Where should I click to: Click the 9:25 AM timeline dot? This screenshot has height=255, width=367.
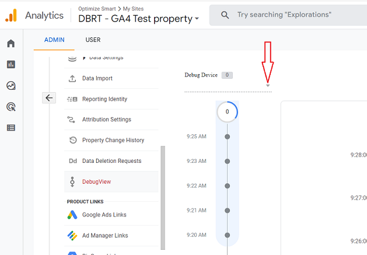[228, 137]
